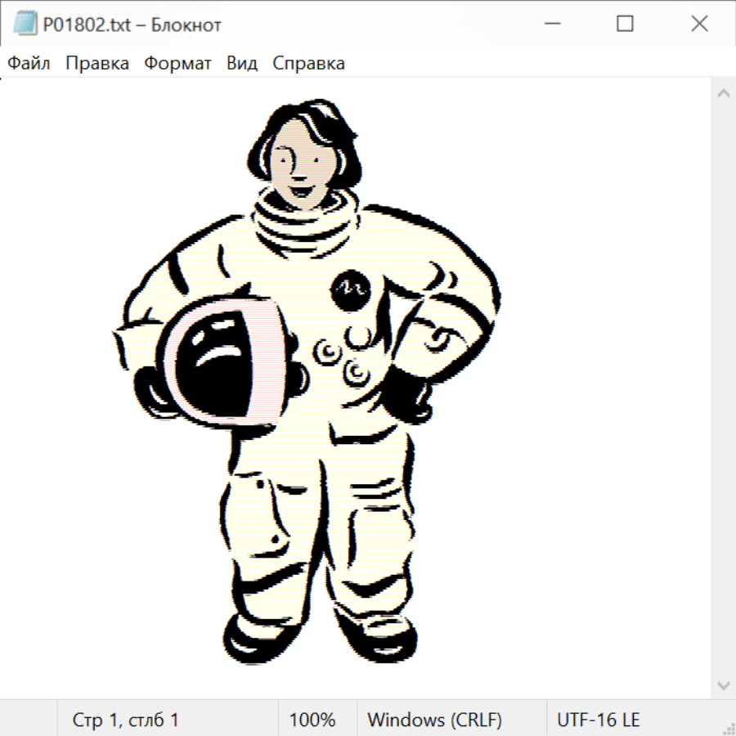Open the Справка menu
This screenshot has width=736, height=736.
pos(308,64)
